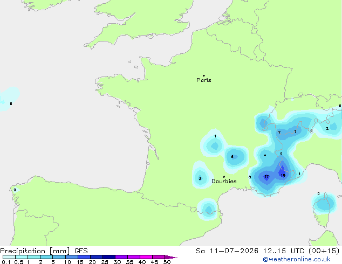Image resolution: width=342 pixels, height=264 pixels.
Task: Pick the 2–5 mm legend color box
Action: point(46,257)
